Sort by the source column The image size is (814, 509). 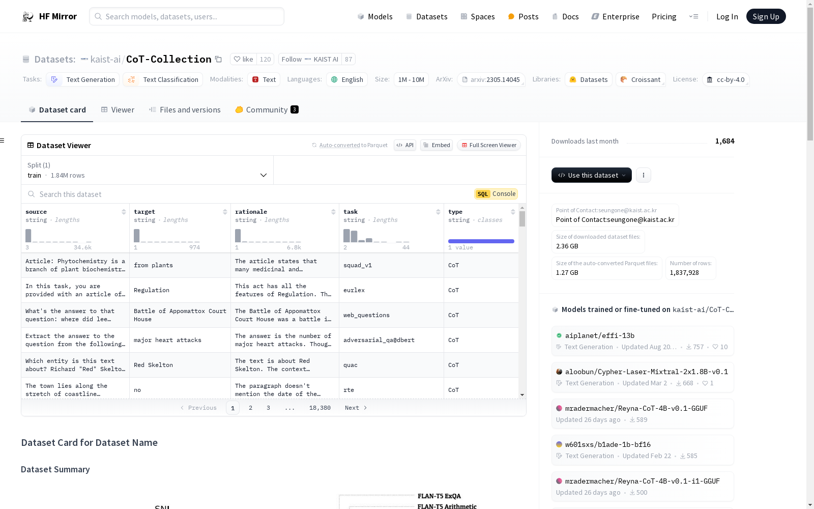coord(124,212)
